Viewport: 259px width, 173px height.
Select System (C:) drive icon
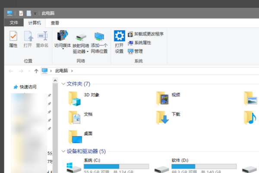click(x=74, y=167)
